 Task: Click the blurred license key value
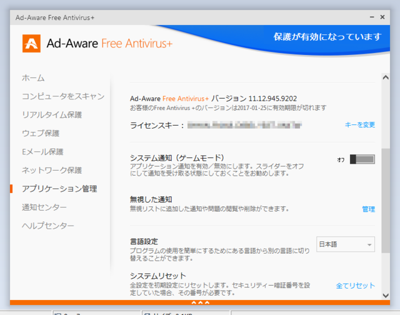(244, 125)
